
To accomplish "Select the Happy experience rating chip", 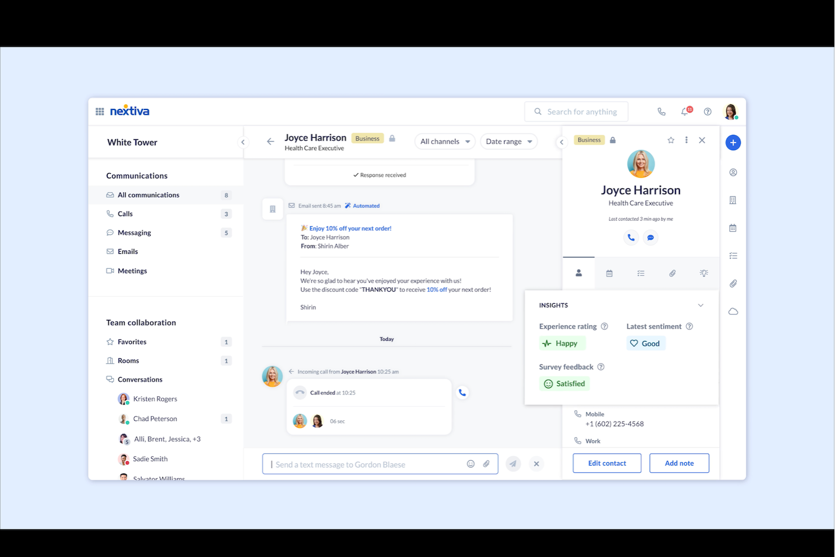I will 562,343.
